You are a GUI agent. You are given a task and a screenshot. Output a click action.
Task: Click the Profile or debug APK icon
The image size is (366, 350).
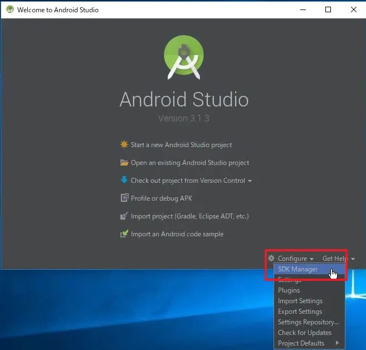[124, 198]
